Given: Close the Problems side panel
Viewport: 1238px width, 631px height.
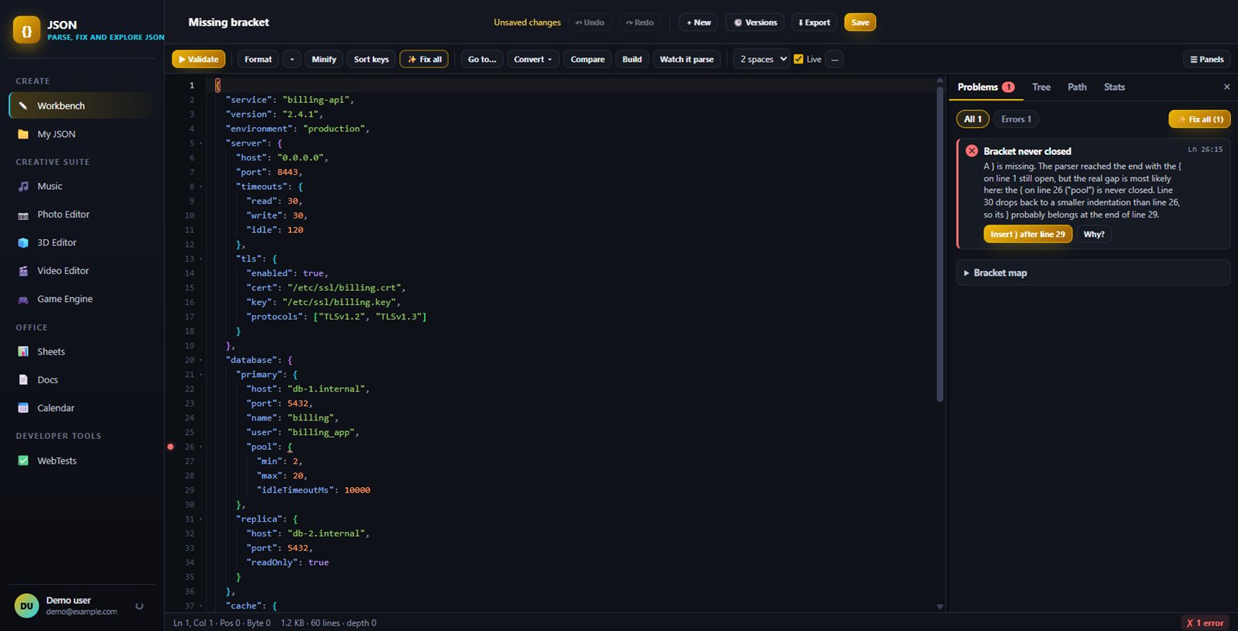Looking at the screenshot, I should pyautogui.click(x=1226, y=87).
